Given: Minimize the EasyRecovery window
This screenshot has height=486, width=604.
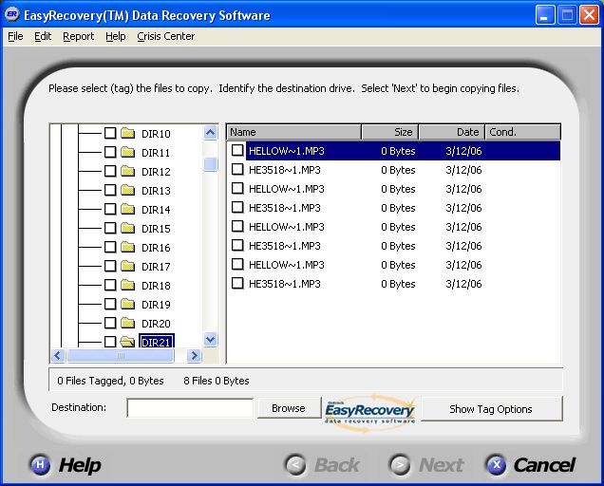Looking at the screenshot, I should click(545, 15).
